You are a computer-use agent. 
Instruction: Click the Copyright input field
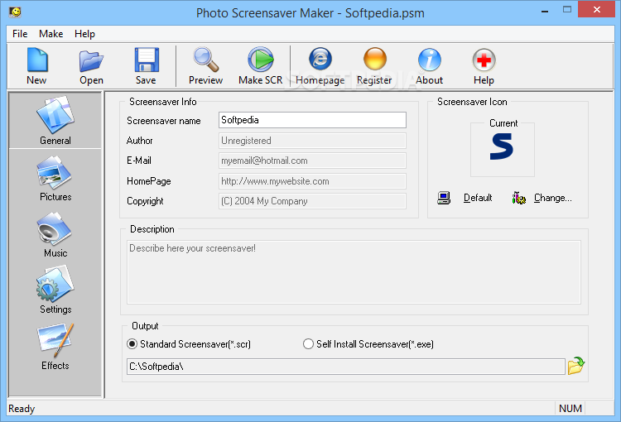pyautogui.click(x=312, y=201)
